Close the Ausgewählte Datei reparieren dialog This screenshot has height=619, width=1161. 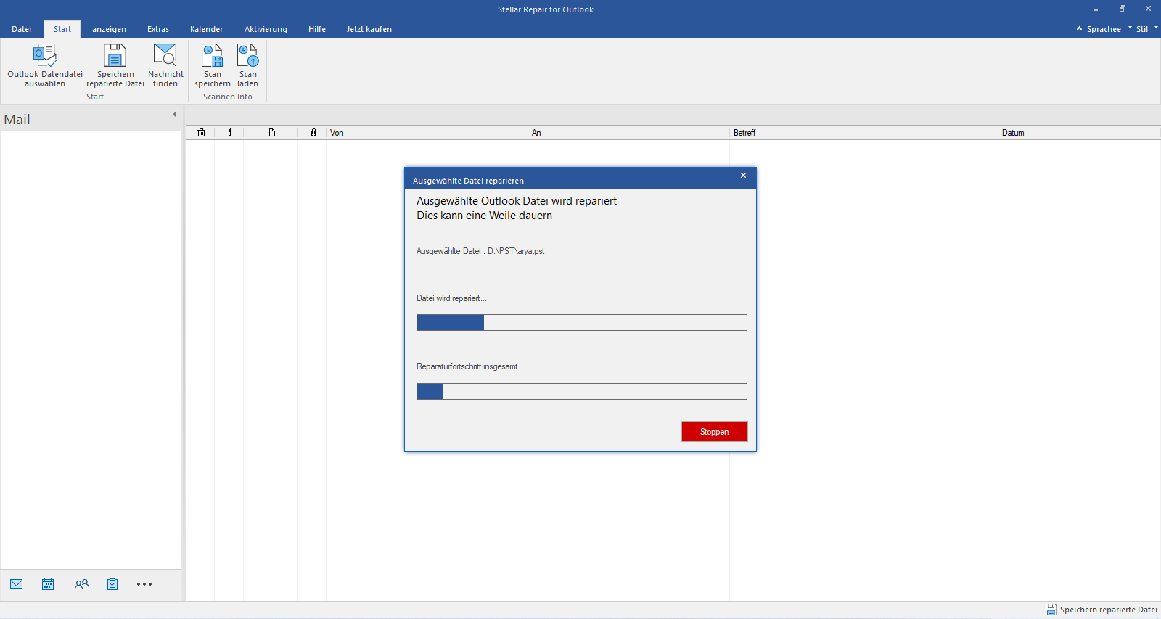tap(743, 176)
